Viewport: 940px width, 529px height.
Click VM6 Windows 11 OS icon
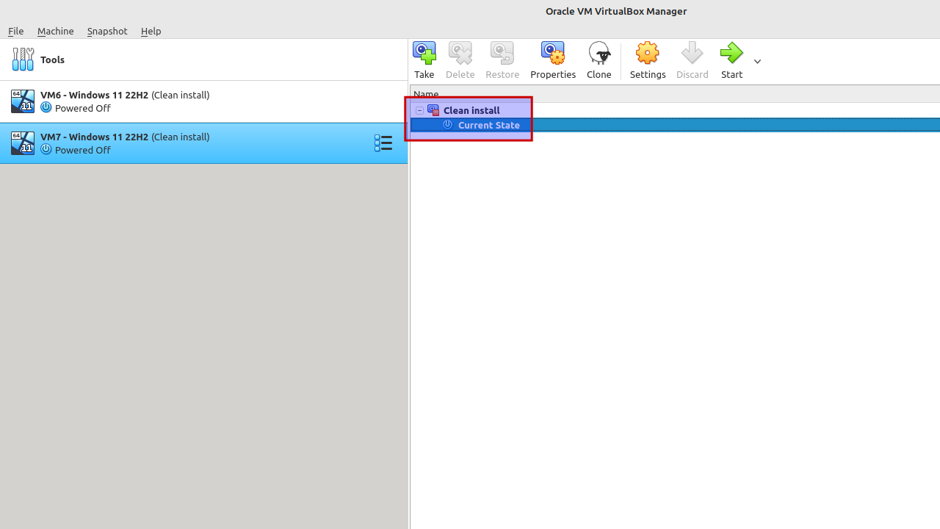pos(23,101)
